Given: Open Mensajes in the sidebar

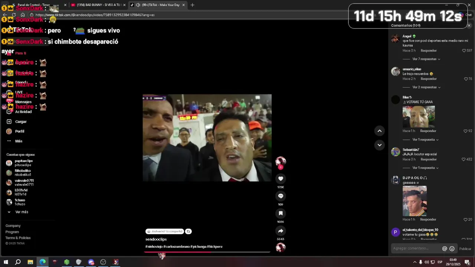Looking at the screenshot, I should point(23,102).
